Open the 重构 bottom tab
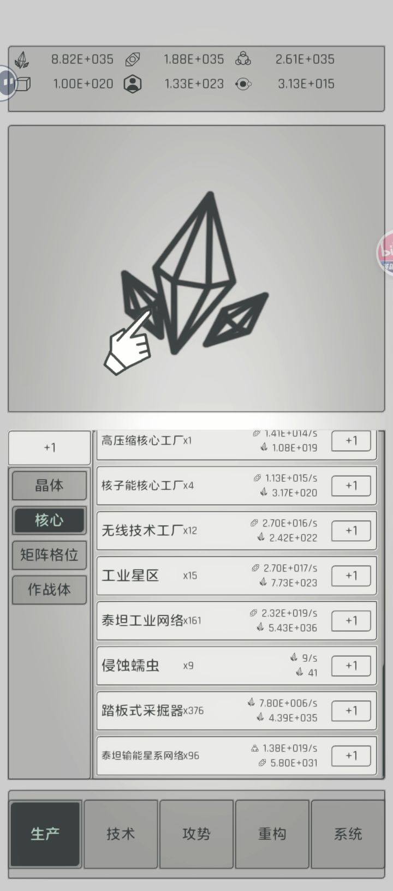The height and width of the screenshot is (891, 393). [272, 834]
